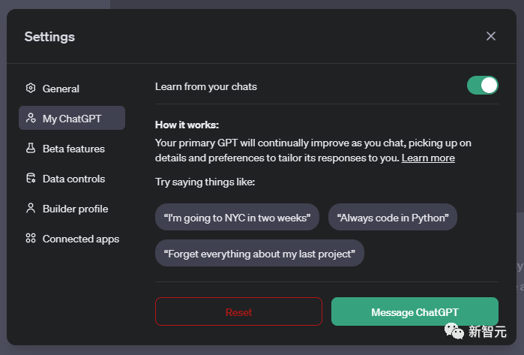This screenshot has width=524, height=355.
Task: Click the person icon beside My ChatGPT
Action: click(31, 119)
